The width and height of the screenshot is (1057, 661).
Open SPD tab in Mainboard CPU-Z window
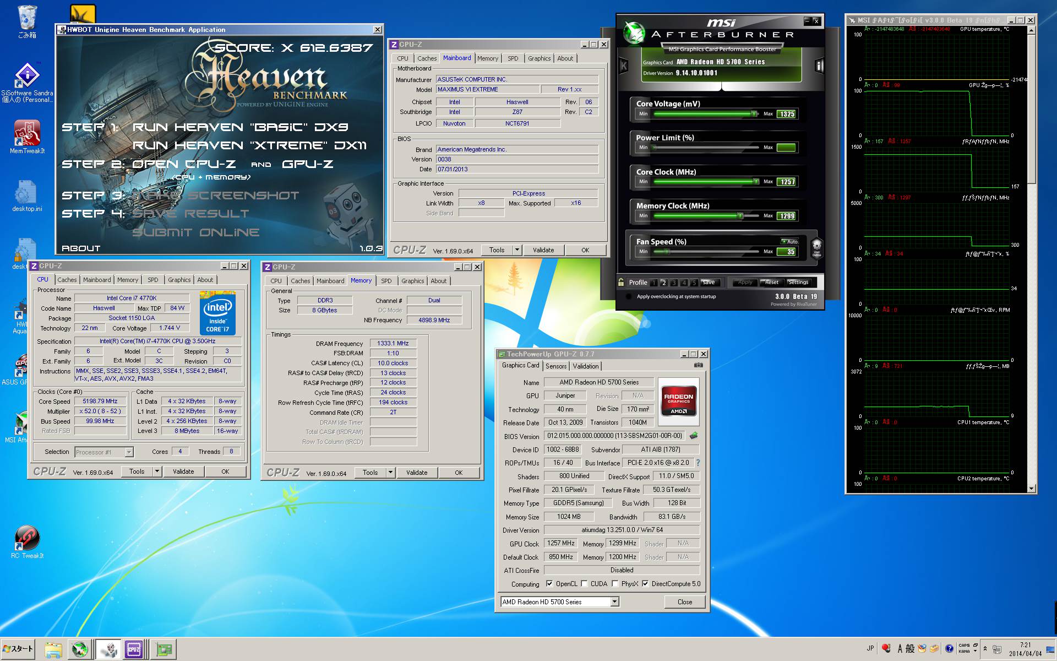pyautogui.click(x=513, y=58)
